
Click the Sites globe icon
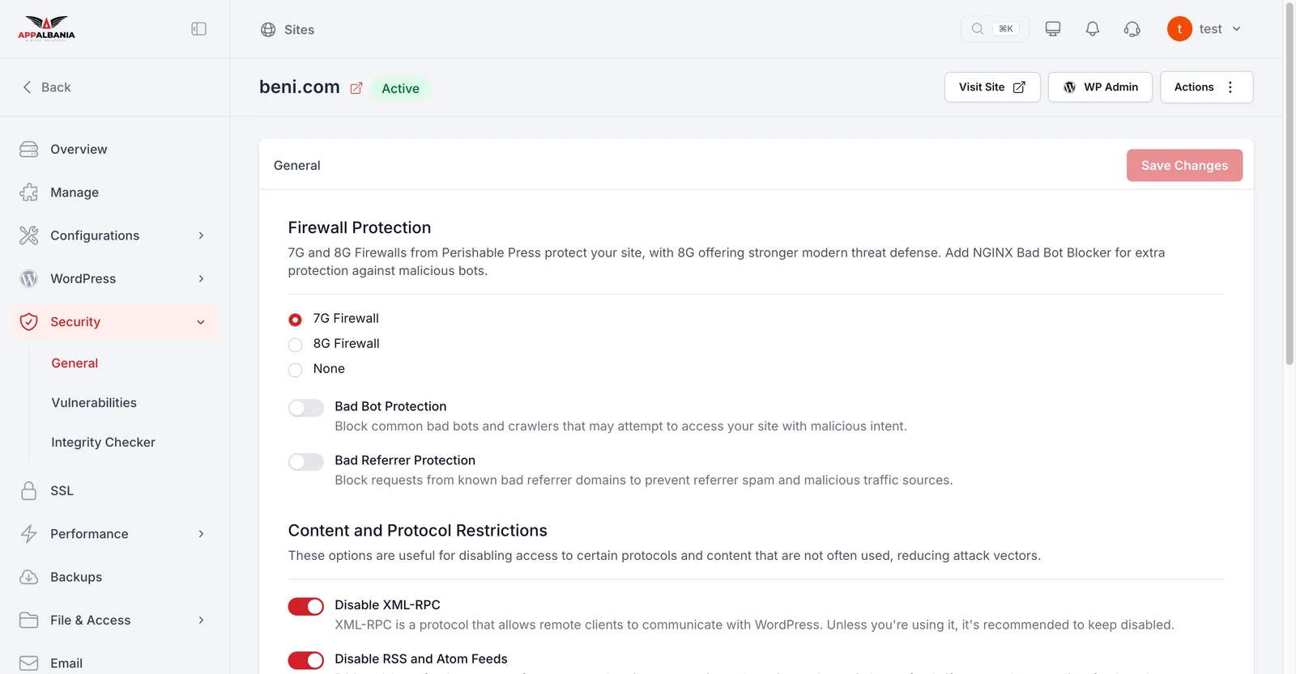[x=268, y=30]
